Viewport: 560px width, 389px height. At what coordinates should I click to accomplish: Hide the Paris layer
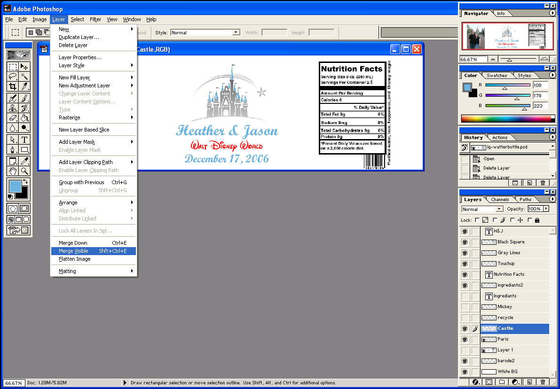coord(465,339)
